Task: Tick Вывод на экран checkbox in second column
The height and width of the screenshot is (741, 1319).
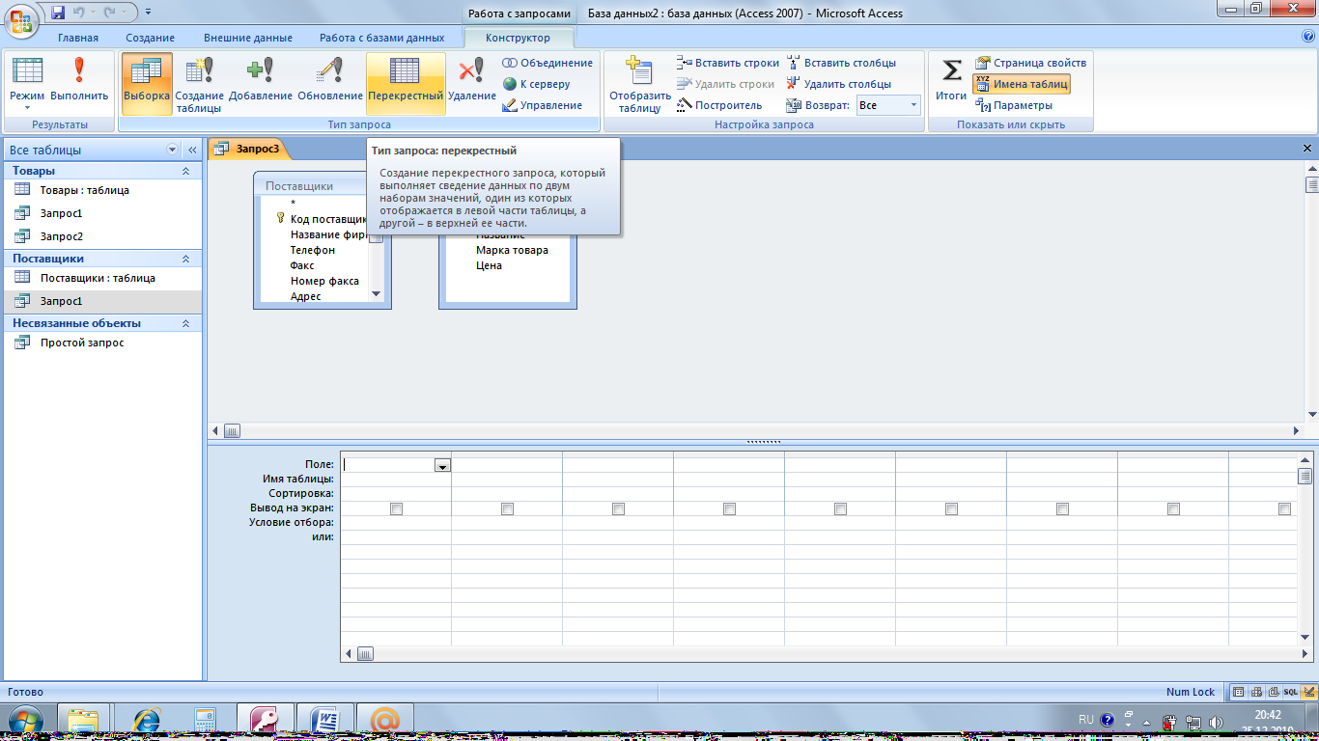Action: pyautogui.click(x=507, y=508)
